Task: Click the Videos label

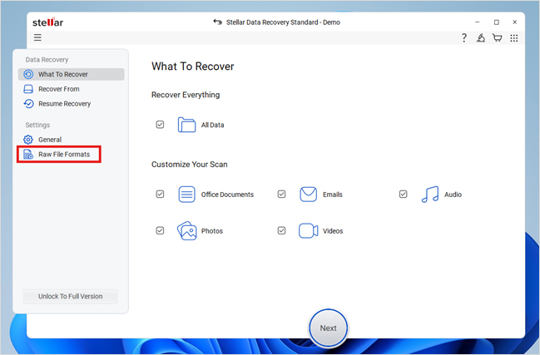Action: 333,231
